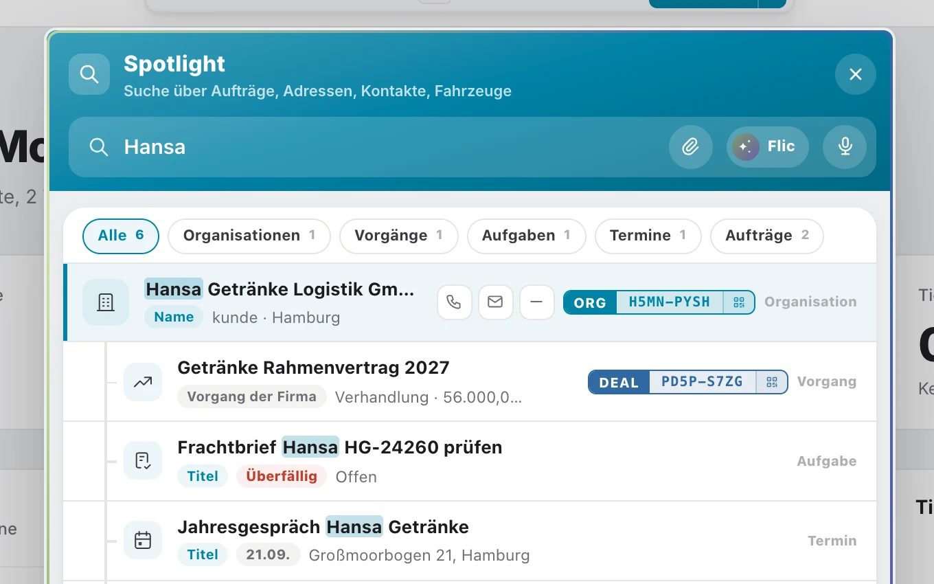
Task: Activate the microphone voice search
Action: 845,146
